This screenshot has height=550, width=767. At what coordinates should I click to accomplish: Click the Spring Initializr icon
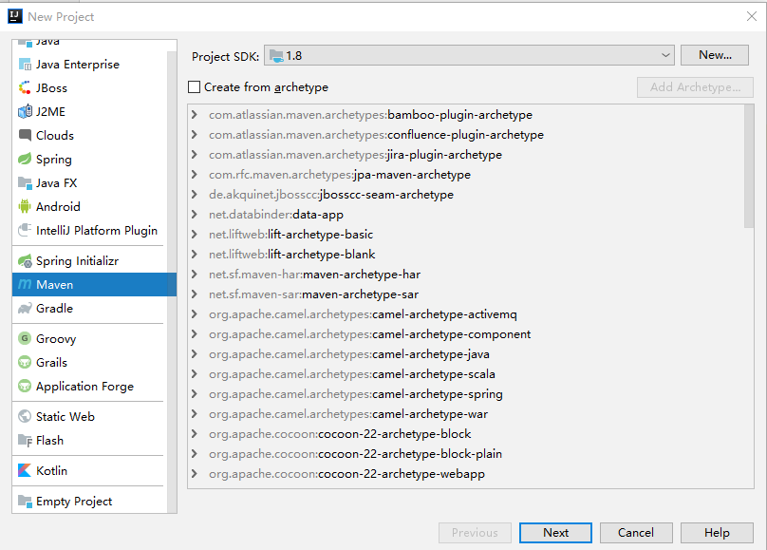pos(25,261)
